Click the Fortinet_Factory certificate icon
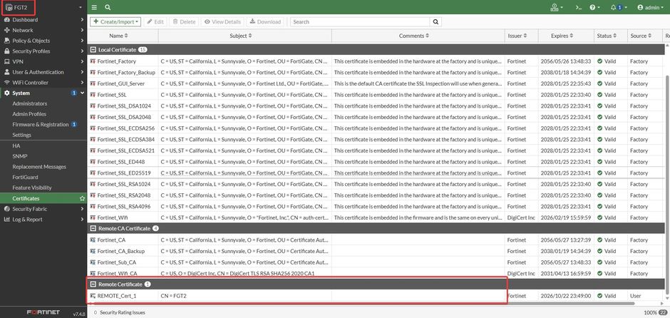This screenshot has width=670, height=318. [x=93, y=61]
